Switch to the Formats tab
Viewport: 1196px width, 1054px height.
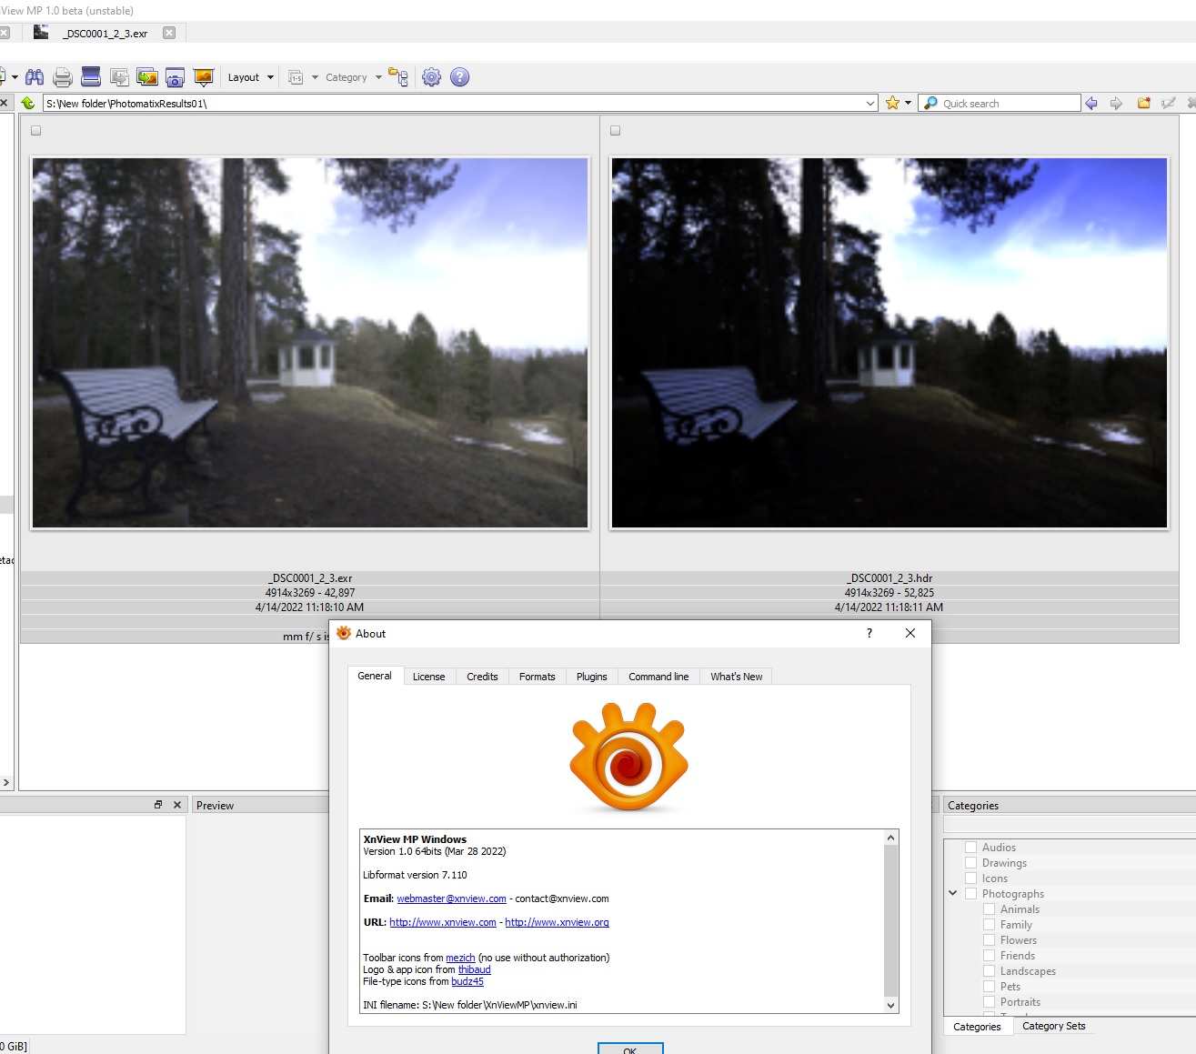point(537,677)
